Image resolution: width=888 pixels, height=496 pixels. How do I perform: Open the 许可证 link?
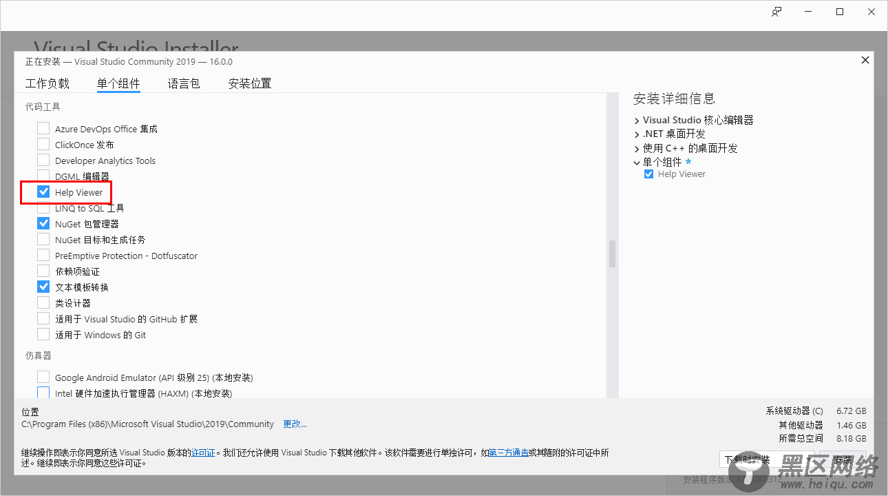click(203, 453)
